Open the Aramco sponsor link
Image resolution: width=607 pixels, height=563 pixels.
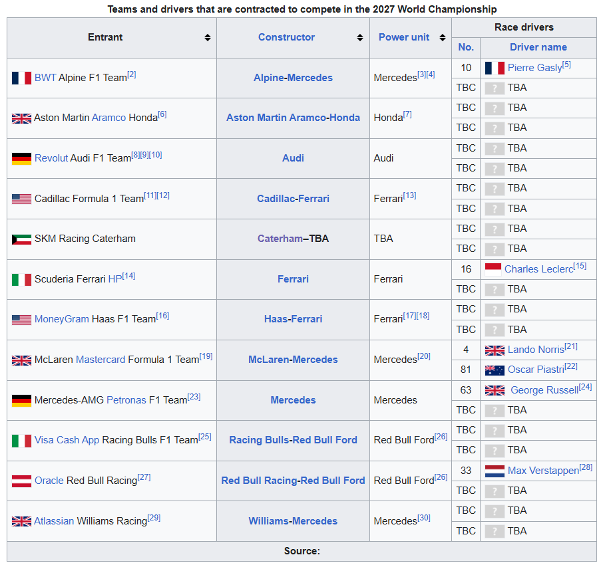click(x=108, y=118)
